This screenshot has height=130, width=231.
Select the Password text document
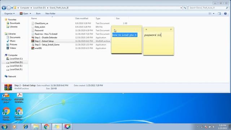pyautogui.click(x=39, y=30)
